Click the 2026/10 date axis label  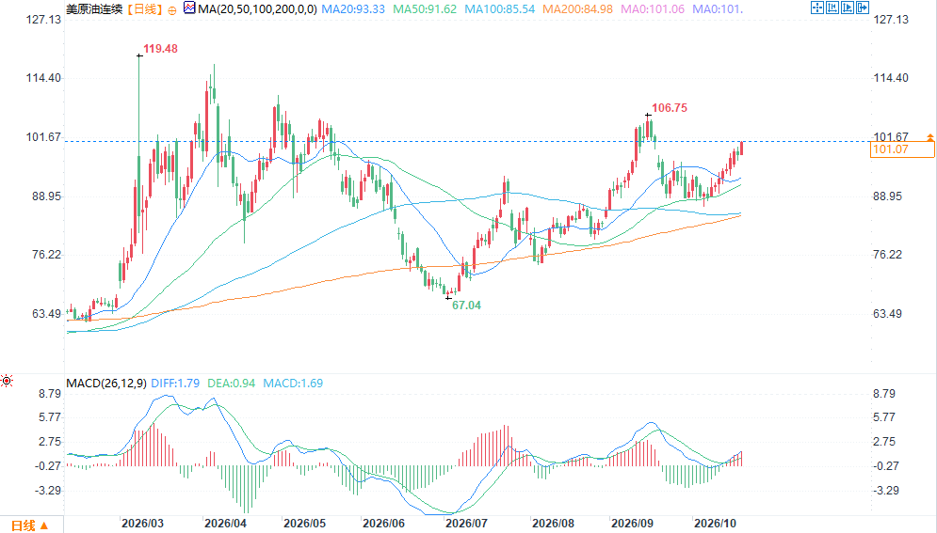[716, 524]
